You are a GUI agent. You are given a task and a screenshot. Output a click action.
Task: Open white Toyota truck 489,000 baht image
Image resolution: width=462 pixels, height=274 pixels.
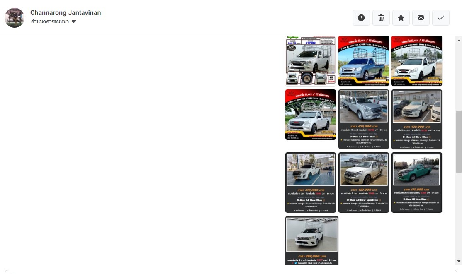(x=312, y=240)
